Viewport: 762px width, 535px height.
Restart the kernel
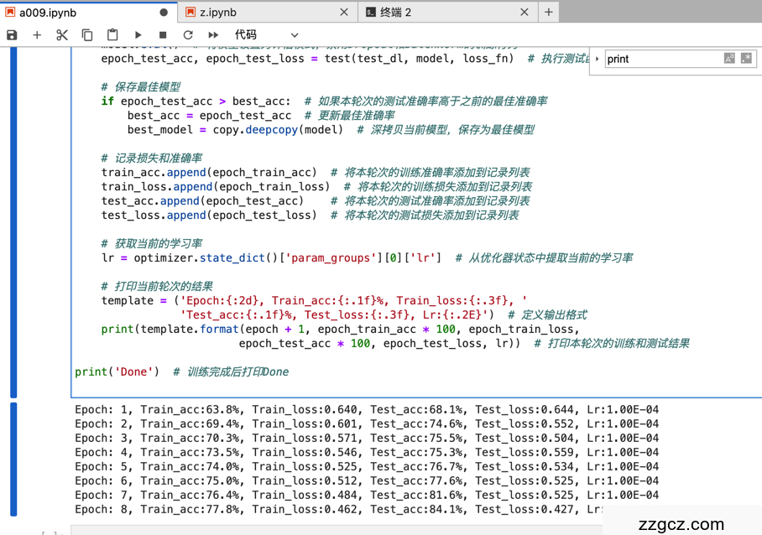(x=187, y=35)
